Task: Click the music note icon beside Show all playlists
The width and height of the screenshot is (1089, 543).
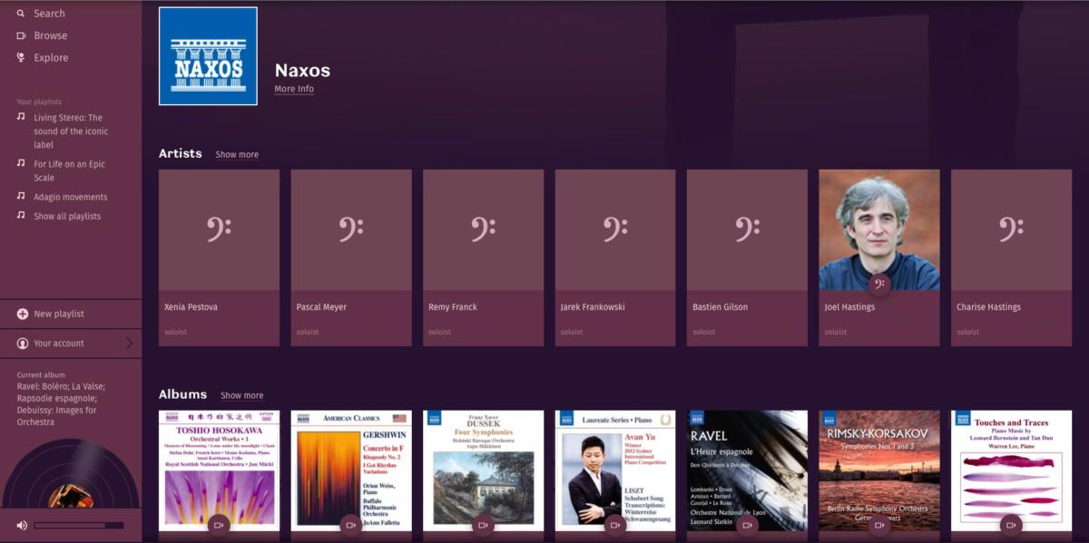Action: click(x=21, y=216)
